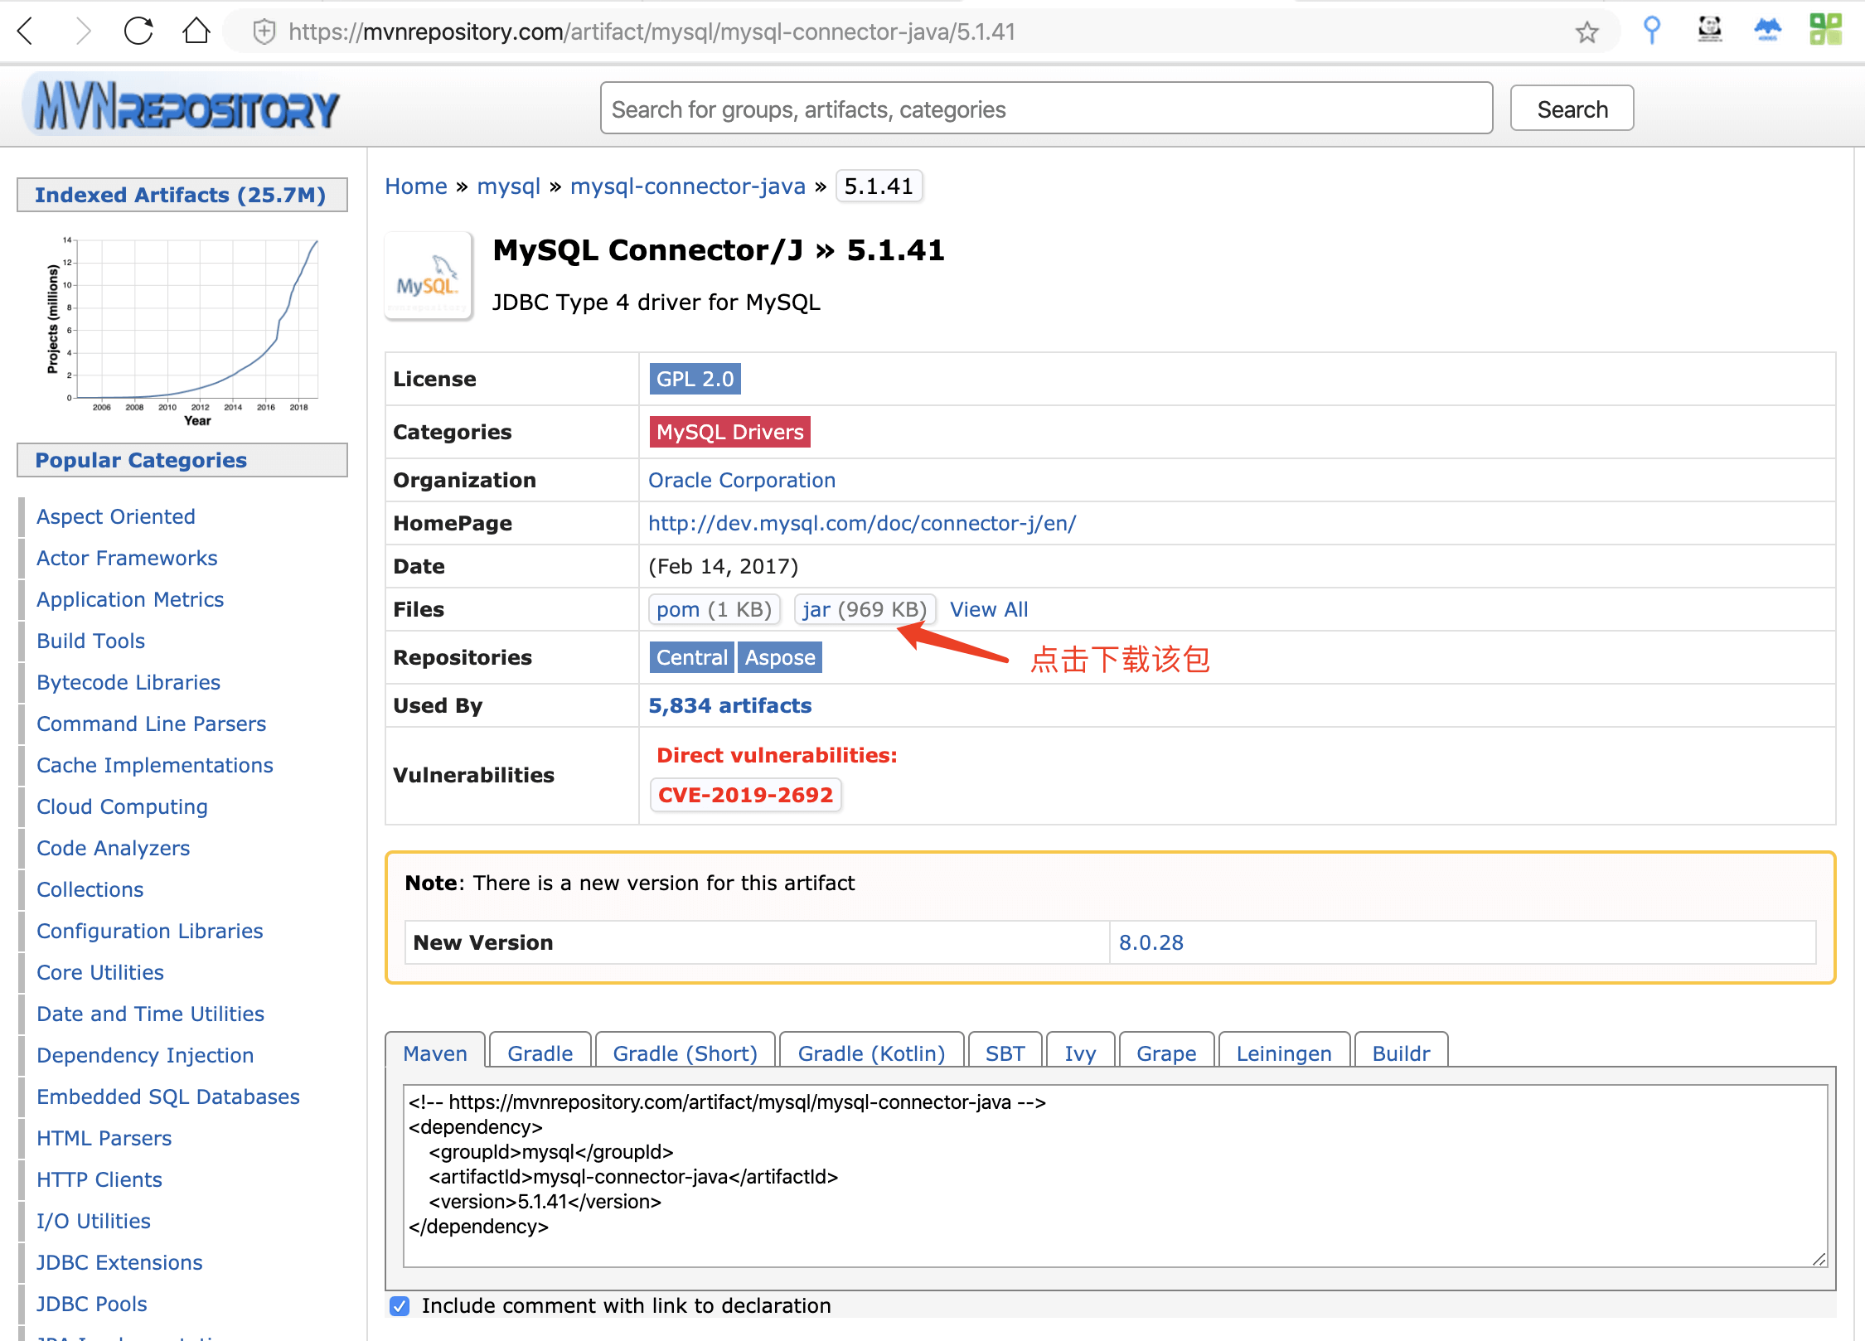Screen dimensions: 1865x1341
Task: Open Collections category
Action: tap(90, 889)
